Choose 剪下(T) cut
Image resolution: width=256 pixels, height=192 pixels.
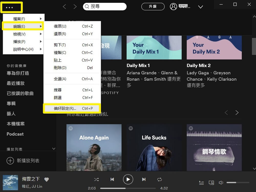[72, 45]
